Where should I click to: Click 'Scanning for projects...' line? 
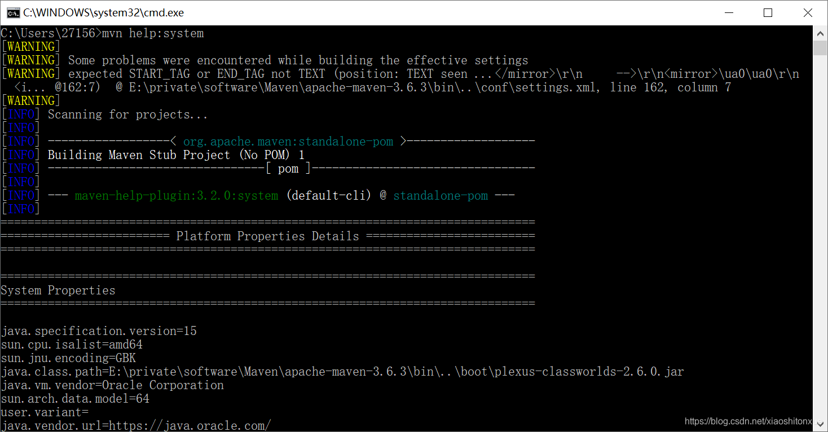(x=128, y=114)
